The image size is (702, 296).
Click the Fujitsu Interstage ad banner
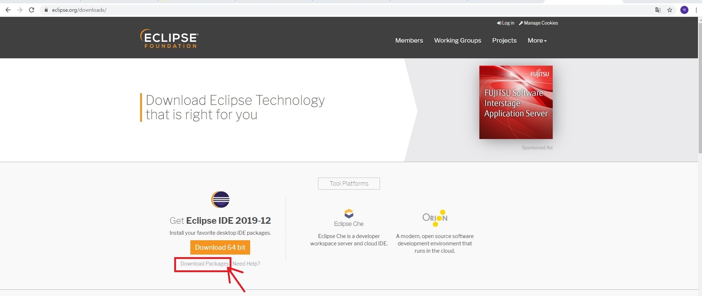[516, 102]
